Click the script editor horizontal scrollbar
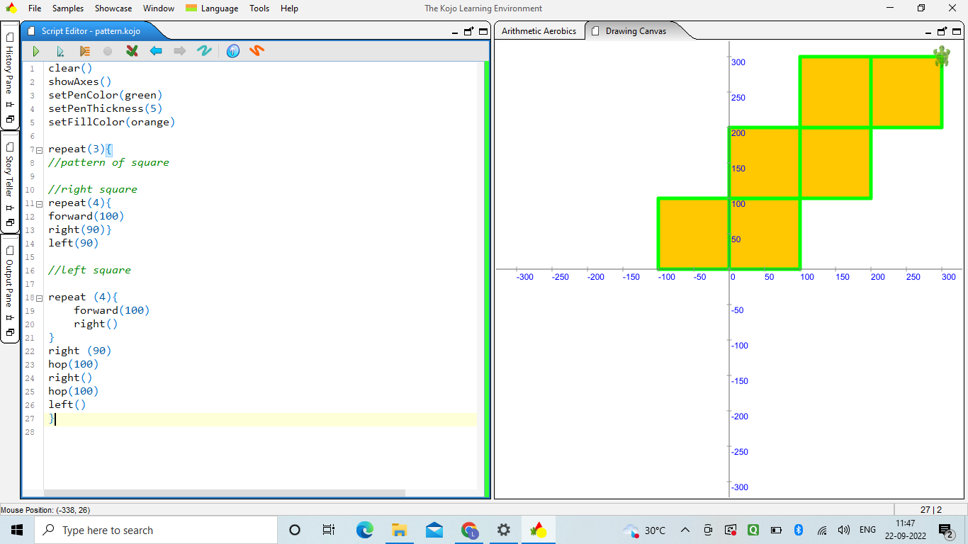Screen dimensions: 968x544 pyautogui.click(x=224, y=493)
